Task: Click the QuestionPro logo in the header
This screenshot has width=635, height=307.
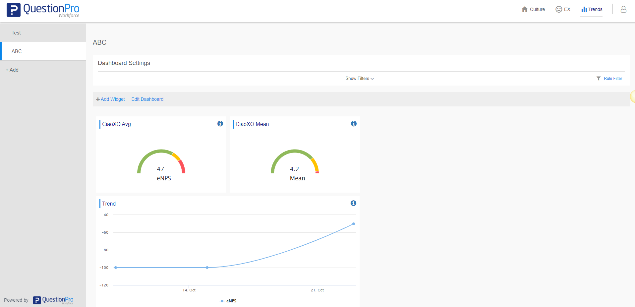Action: (x=43, y=10)
